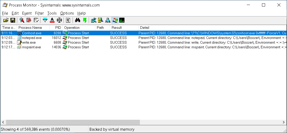
Task: Select the mspaint.exe row
Action: click(x=143, y=47)
